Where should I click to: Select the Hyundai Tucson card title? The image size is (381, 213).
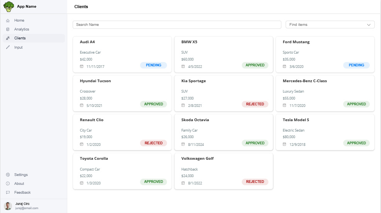[x=95, y=81]
